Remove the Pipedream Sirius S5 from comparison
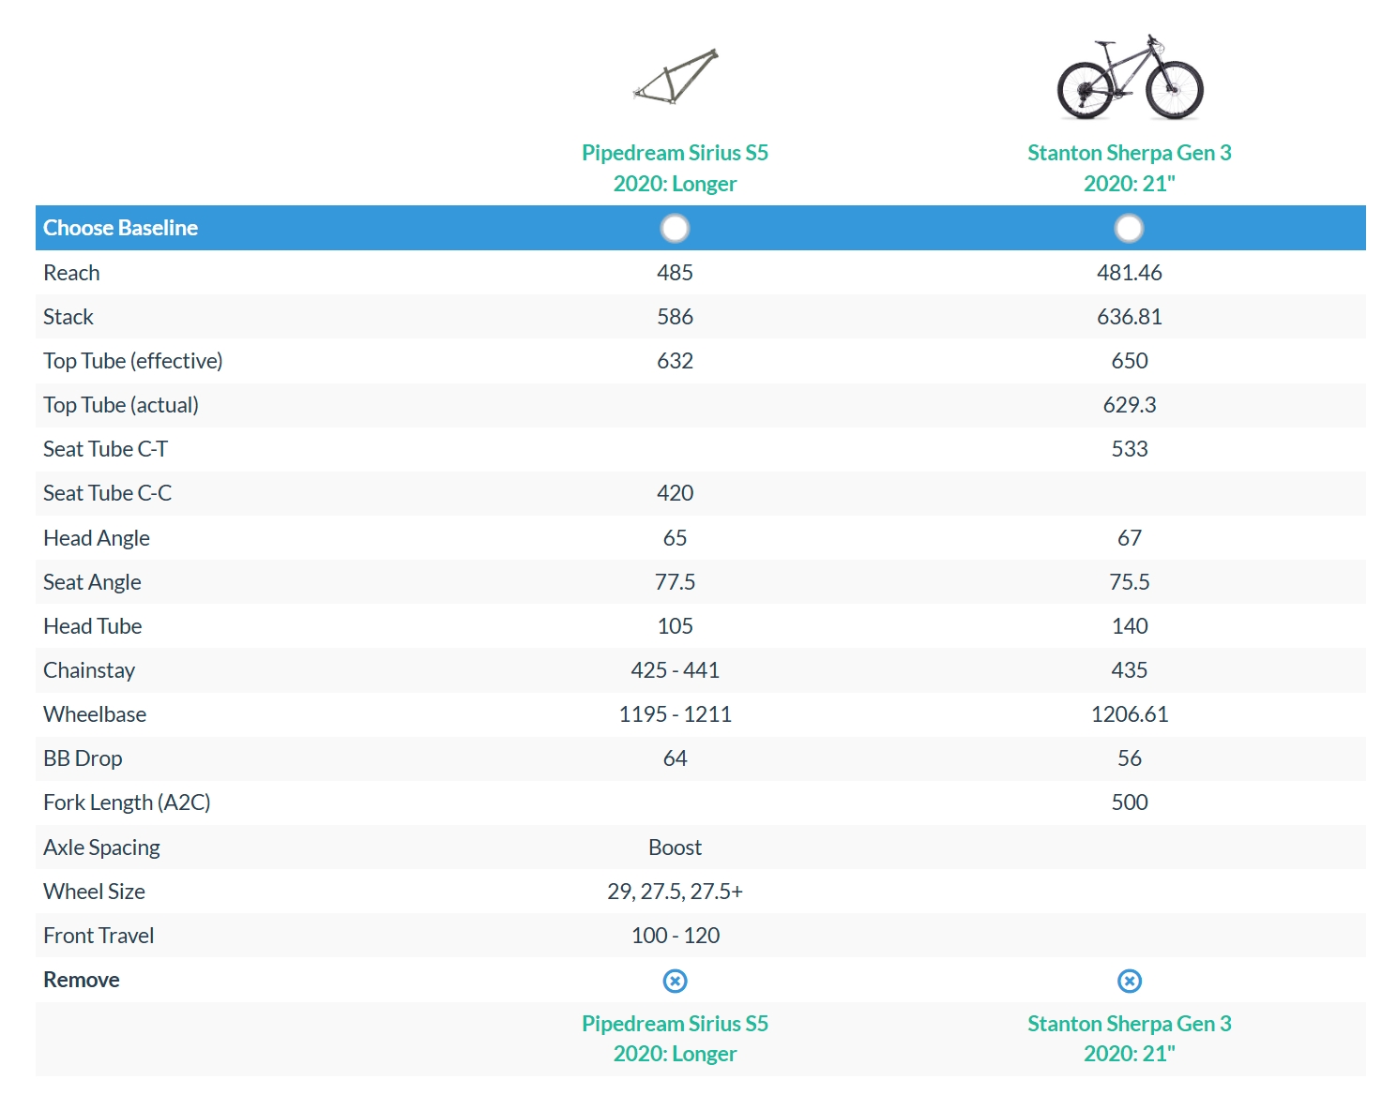 [x=675, y=981]
